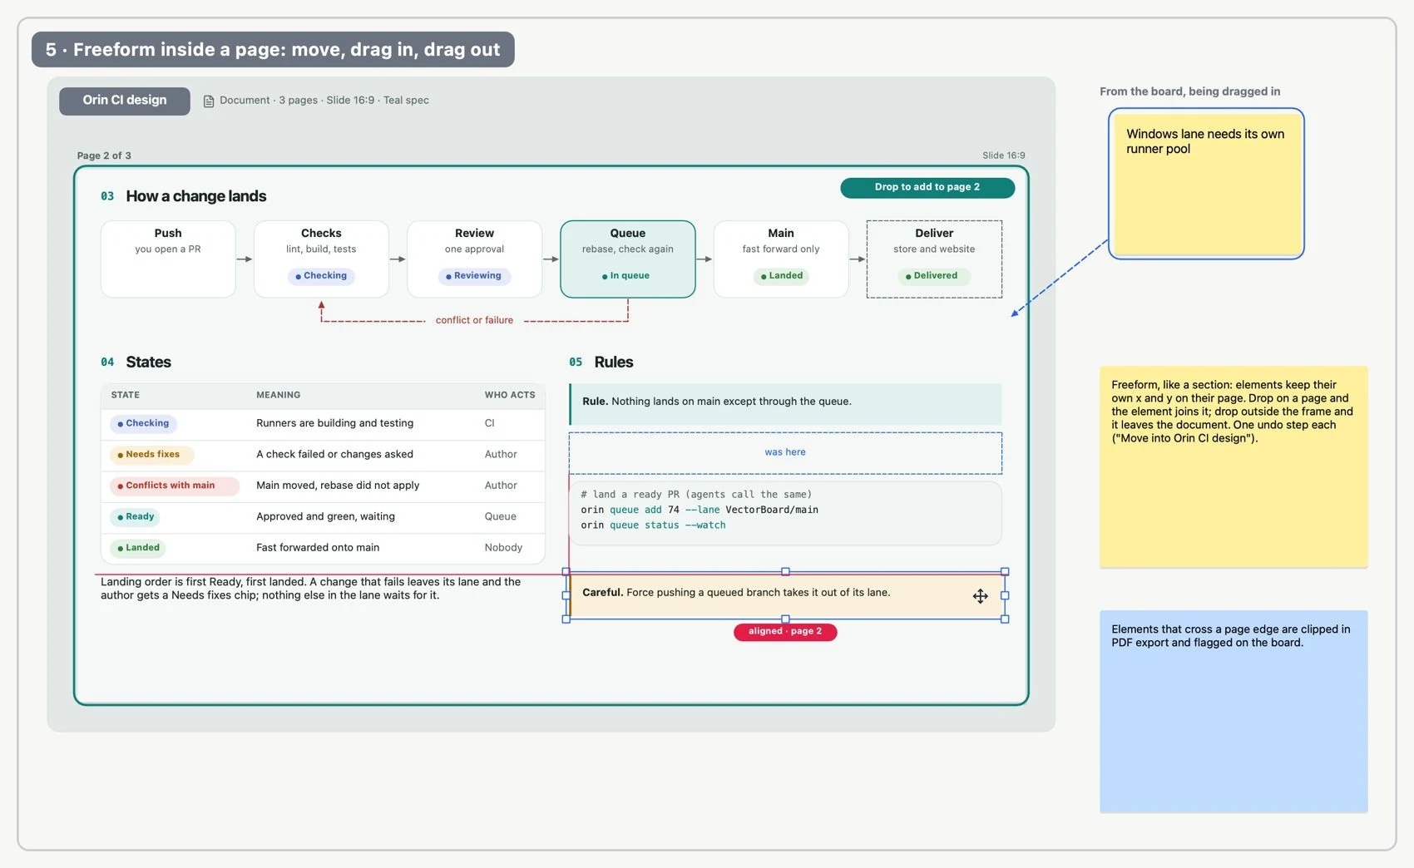Click the "Landing order is first Ready" paragraph
This screenshot has height=868, width=1414.
pyautogui.click(x=311, y=589)
